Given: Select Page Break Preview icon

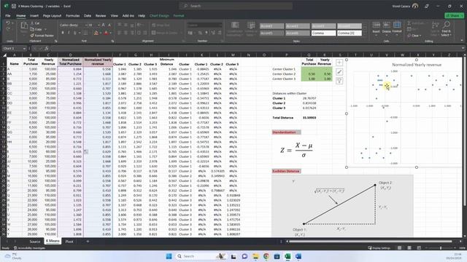Looking at the screenshot, I should [419, 247].
